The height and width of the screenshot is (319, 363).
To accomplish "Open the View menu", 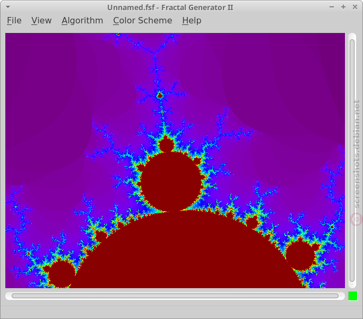I will (x=41, y=20).
